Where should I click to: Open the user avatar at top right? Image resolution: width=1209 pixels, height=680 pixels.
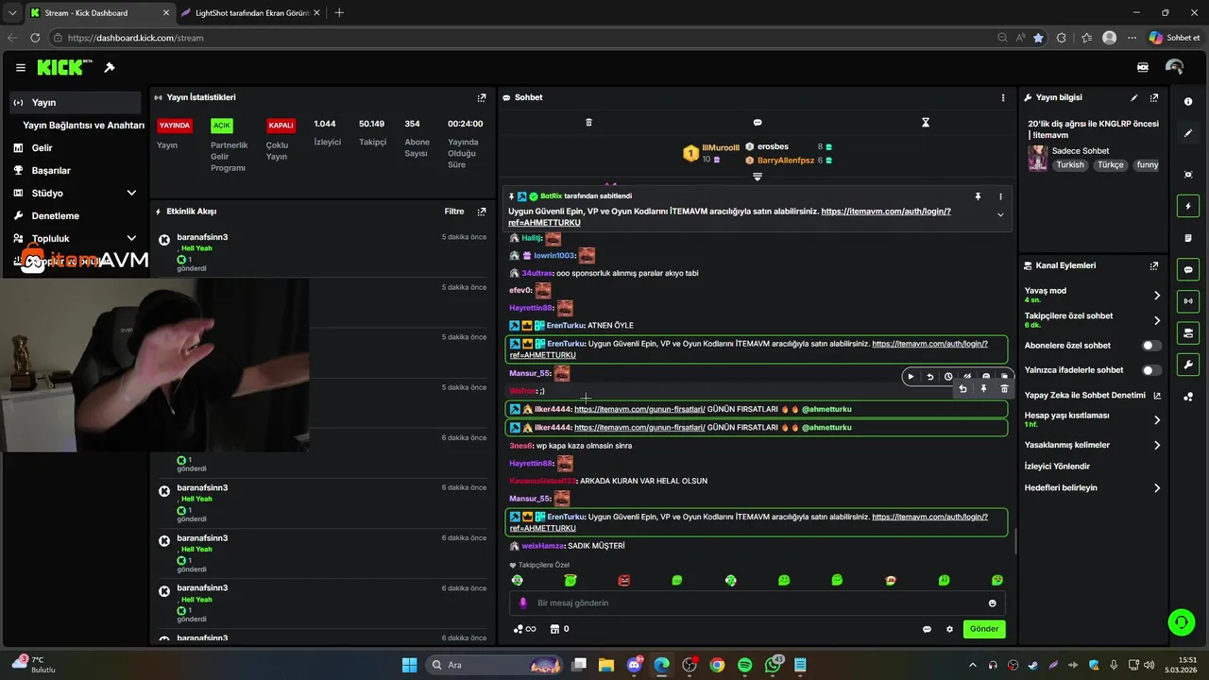1174,67
